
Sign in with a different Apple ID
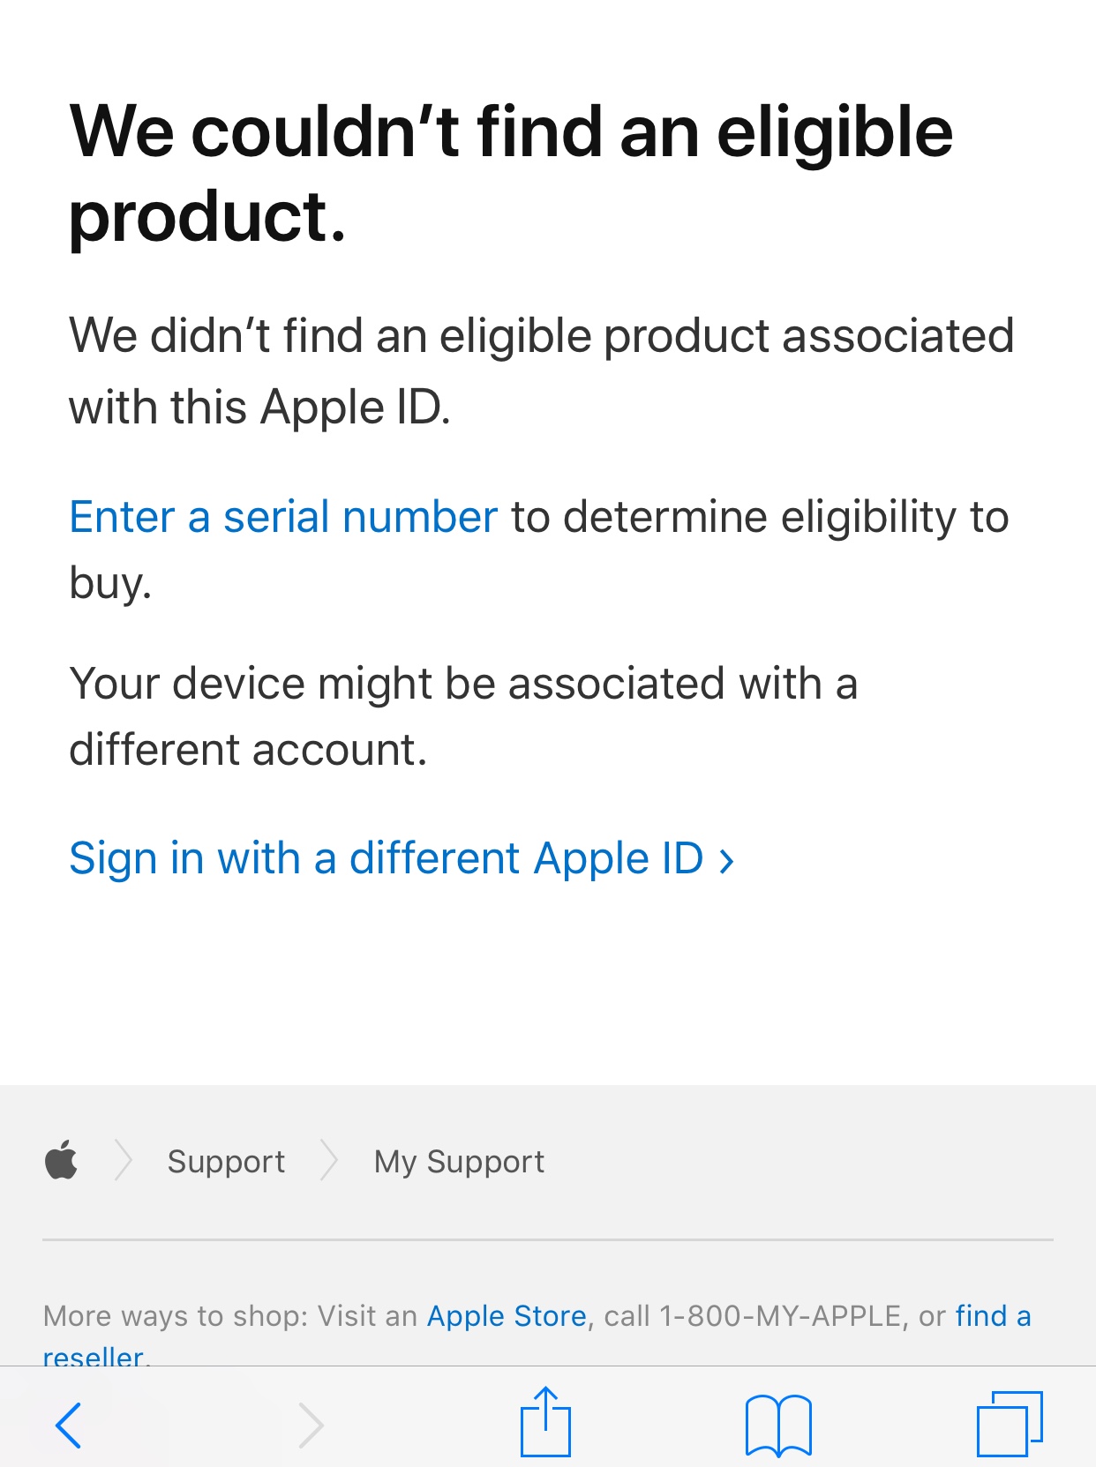tap(386, 858)
